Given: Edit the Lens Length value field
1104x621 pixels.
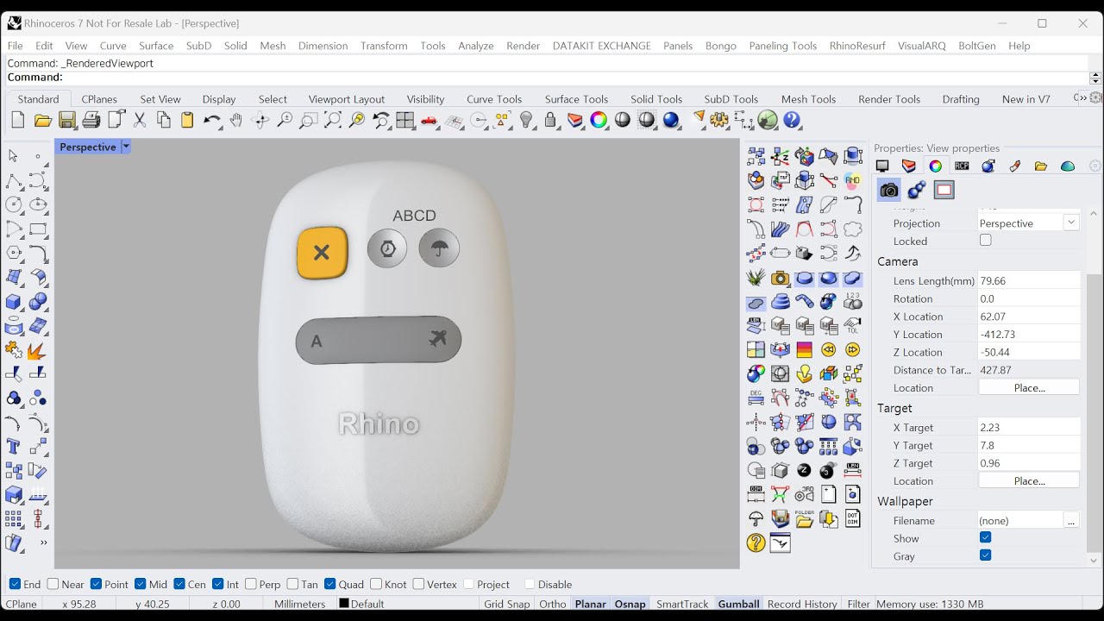Looking at the screenshot, I should point(1029,280).
